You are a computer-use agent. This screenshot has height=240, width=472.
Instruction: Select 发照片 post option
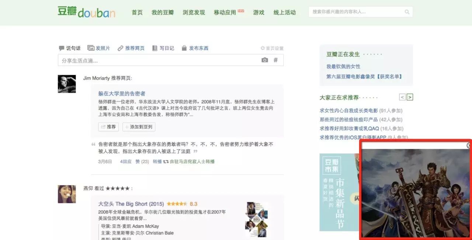pos(99,48)
